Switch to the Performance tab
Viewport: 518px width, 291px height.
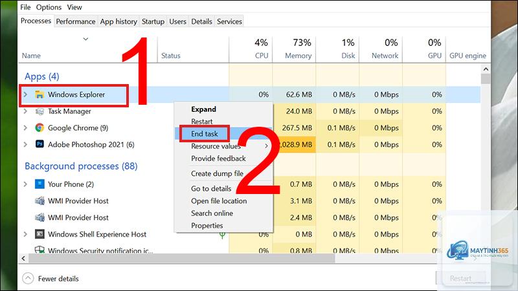(76, 21)
